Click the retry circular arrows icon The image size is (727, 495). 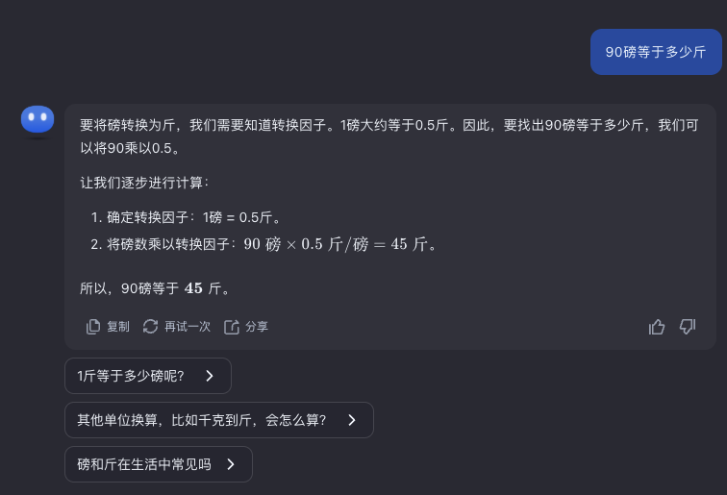point(150,327)
